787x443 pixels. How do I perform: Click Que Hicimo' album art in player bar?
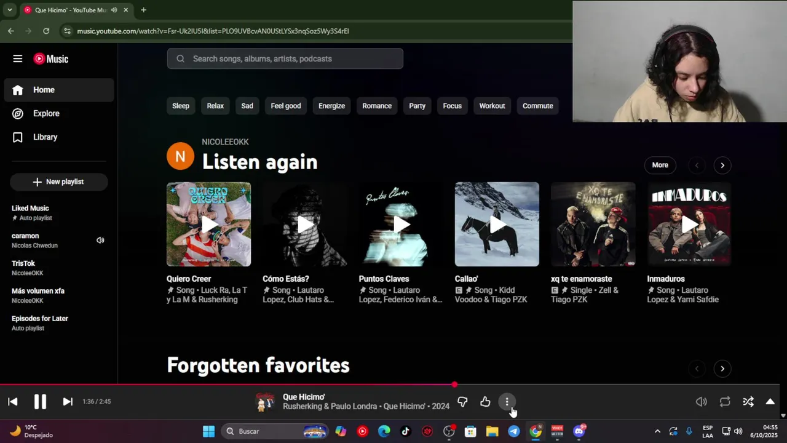click(265, 402)
